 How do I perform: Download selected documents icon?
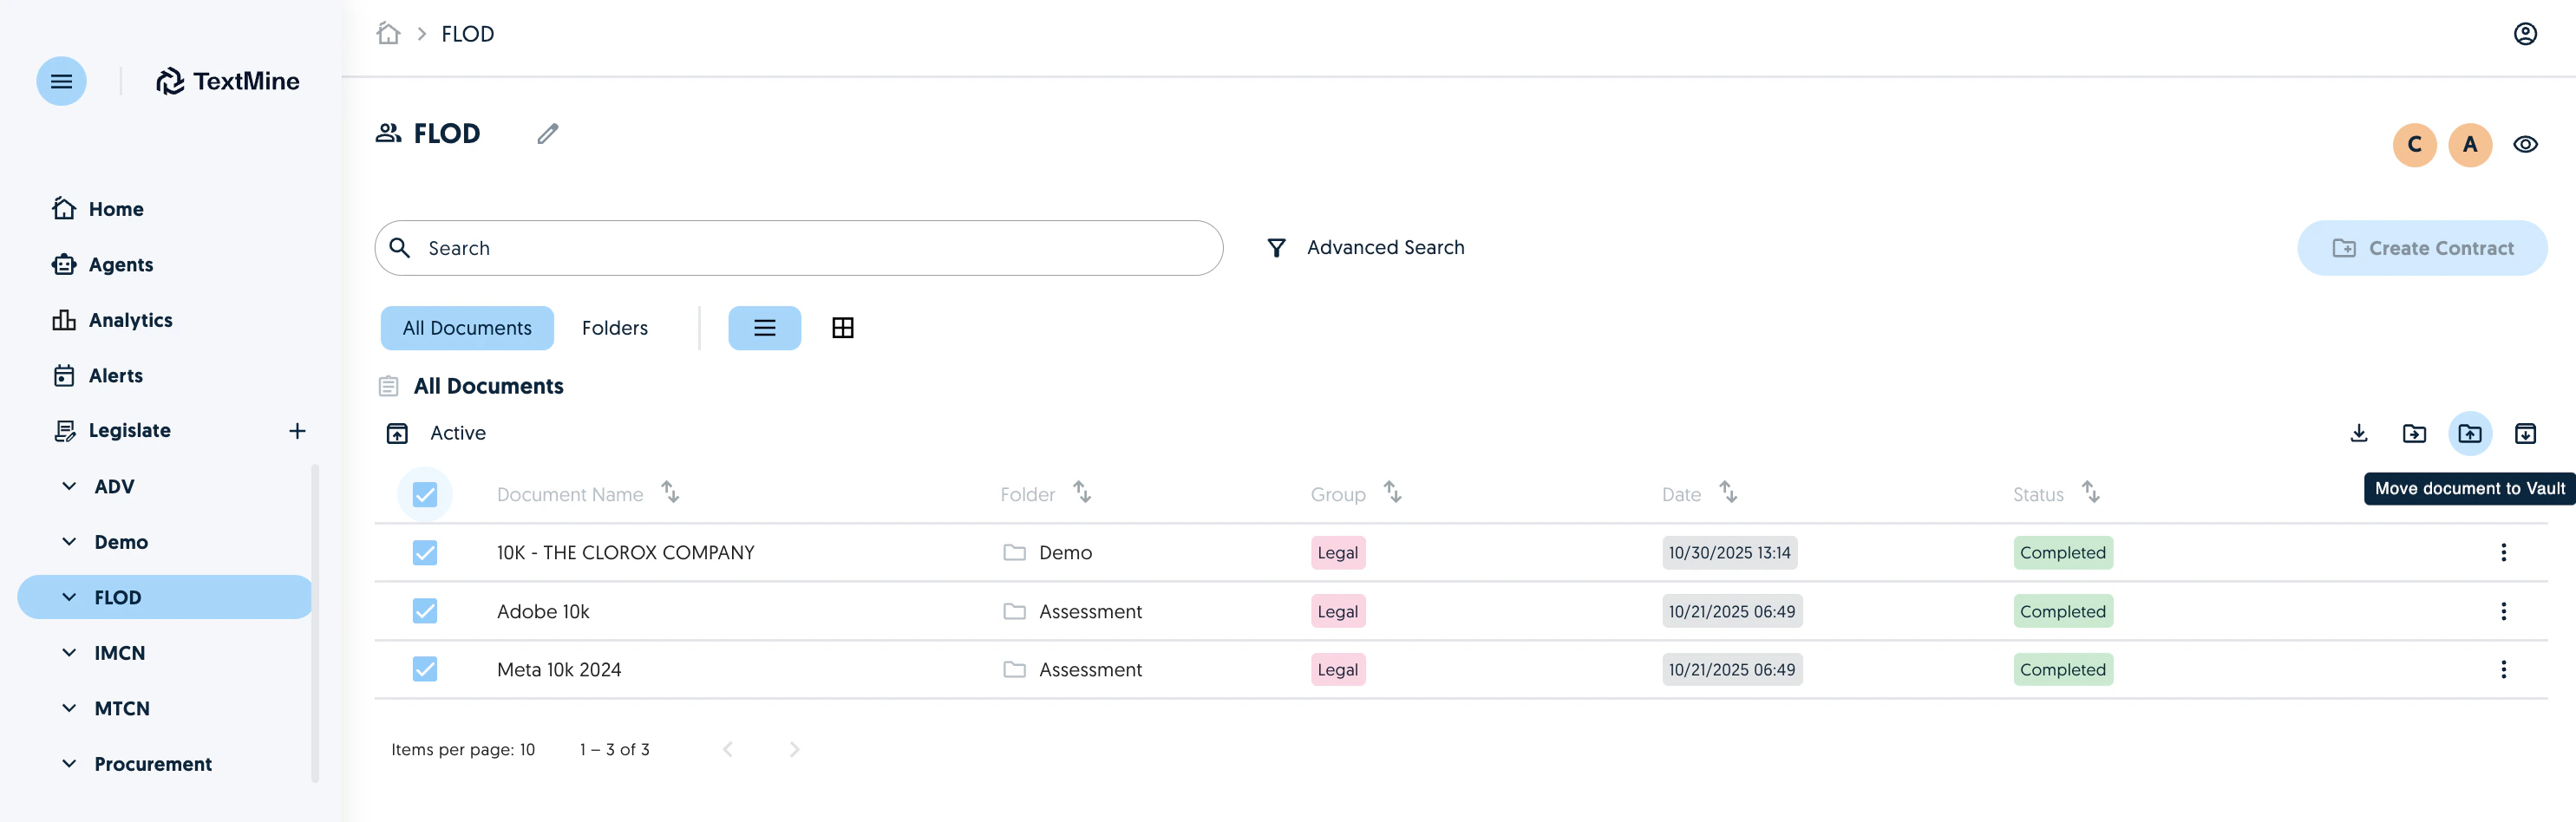(2358, 433)
